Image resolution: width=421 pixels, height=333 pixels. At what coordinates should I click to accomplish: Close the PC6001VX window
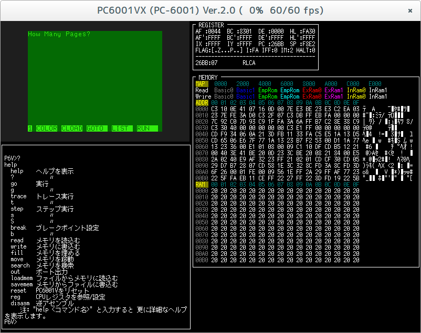(x=410, y=10)
